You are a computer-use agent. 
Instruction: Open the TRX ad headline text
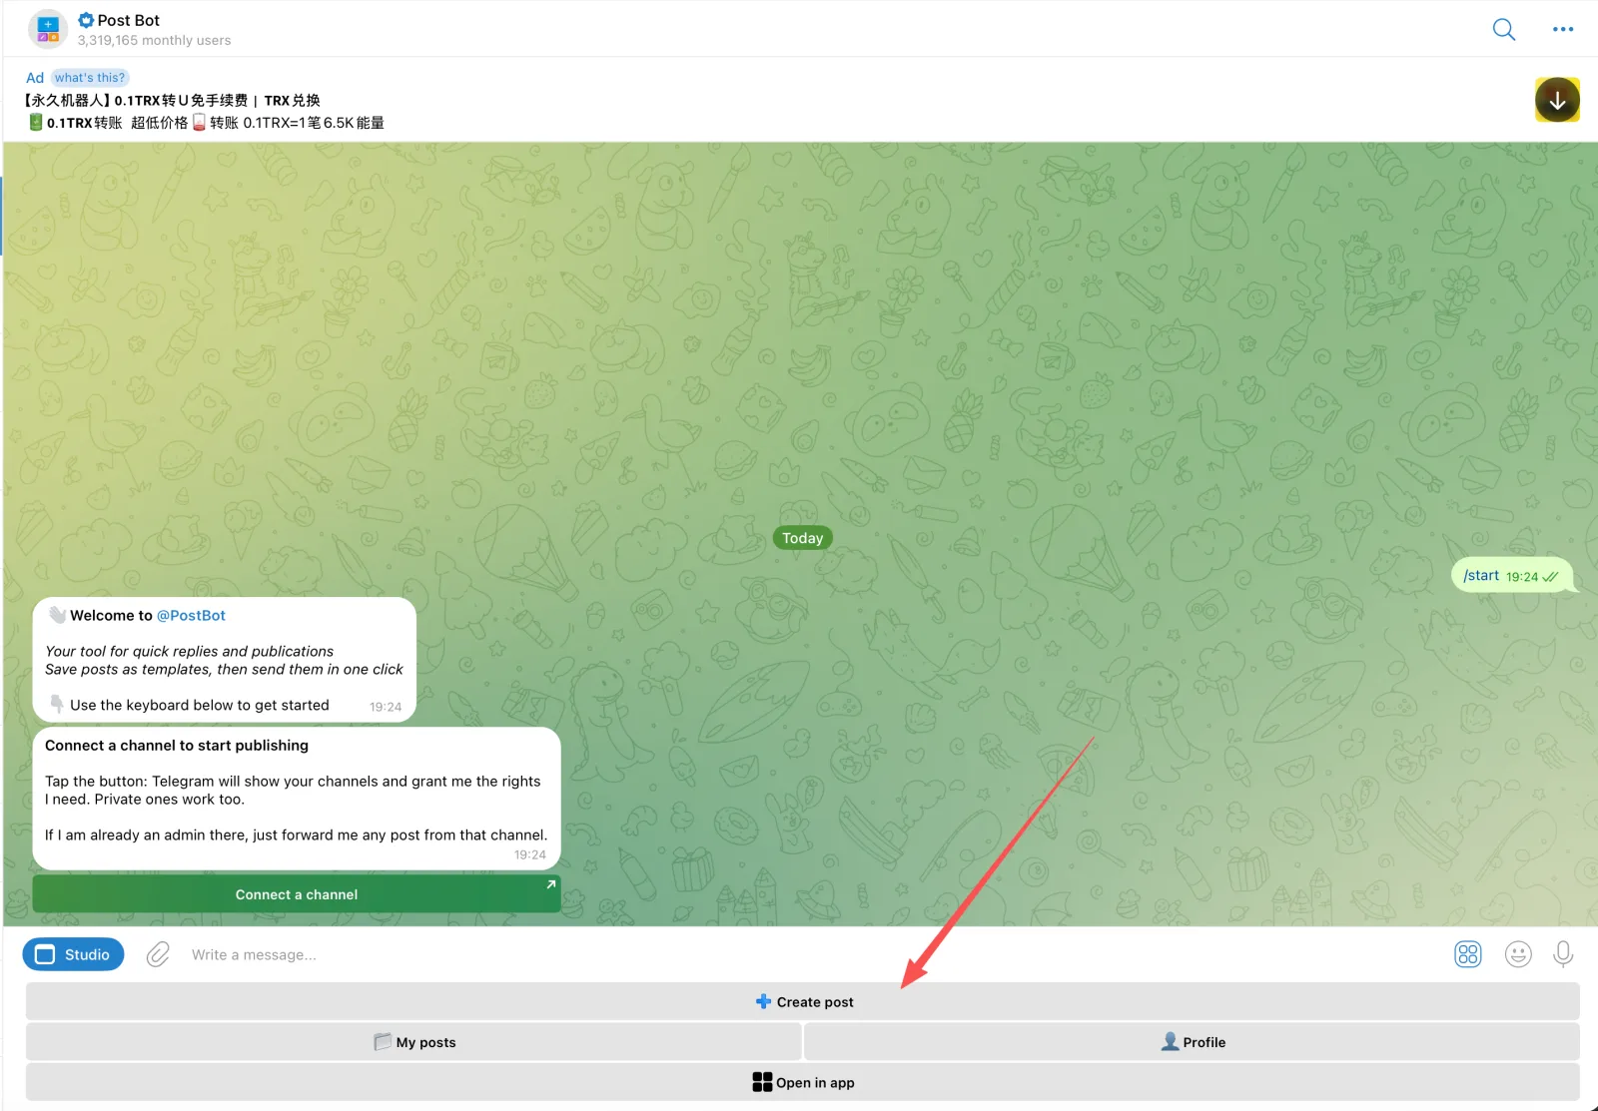pyautogui.click(x=172, y=101)
